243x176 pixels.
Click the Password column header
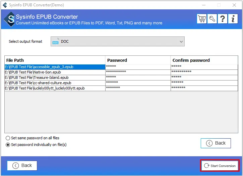138,60
